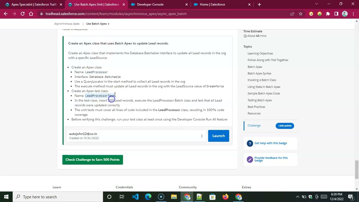Open the taskbar clock and date

(x=337, y=197)
